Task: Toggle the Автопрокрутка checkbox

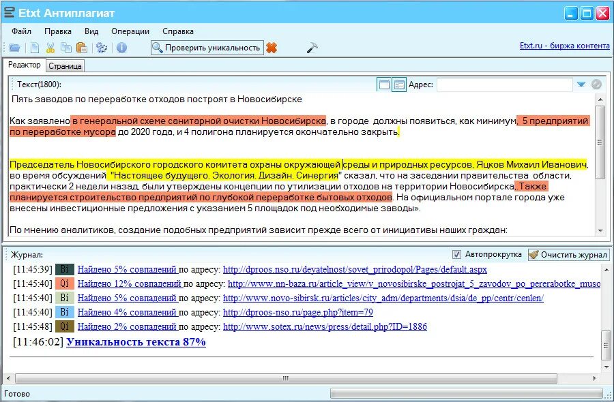Action: point(456,255)
